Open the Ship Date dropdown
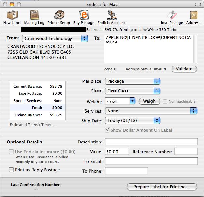 [x=133, y=121]
